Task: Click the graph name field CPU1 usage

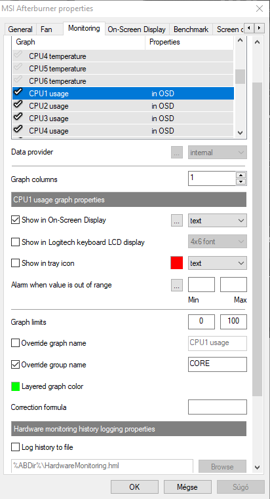Action: click(x=218, y=343)
